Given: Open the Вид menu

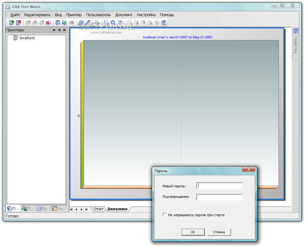Looking at the screenshot, I should [59, 15].
